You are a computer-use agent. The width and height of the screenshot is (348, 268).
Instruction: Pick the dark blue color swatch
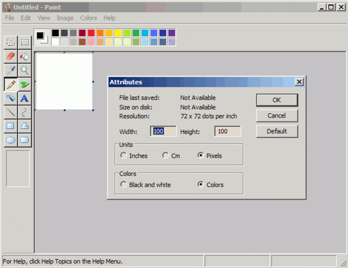tap(163, 33)
